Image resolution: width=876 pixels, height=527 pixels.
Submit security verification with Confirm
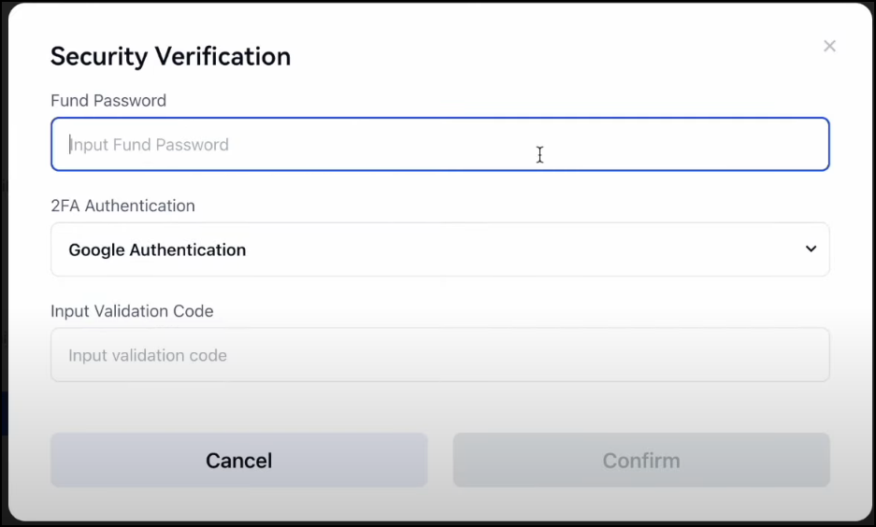pos(641,460)
